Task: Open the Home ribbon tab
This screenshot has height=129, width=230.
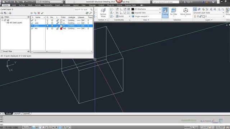Action: 6,5
